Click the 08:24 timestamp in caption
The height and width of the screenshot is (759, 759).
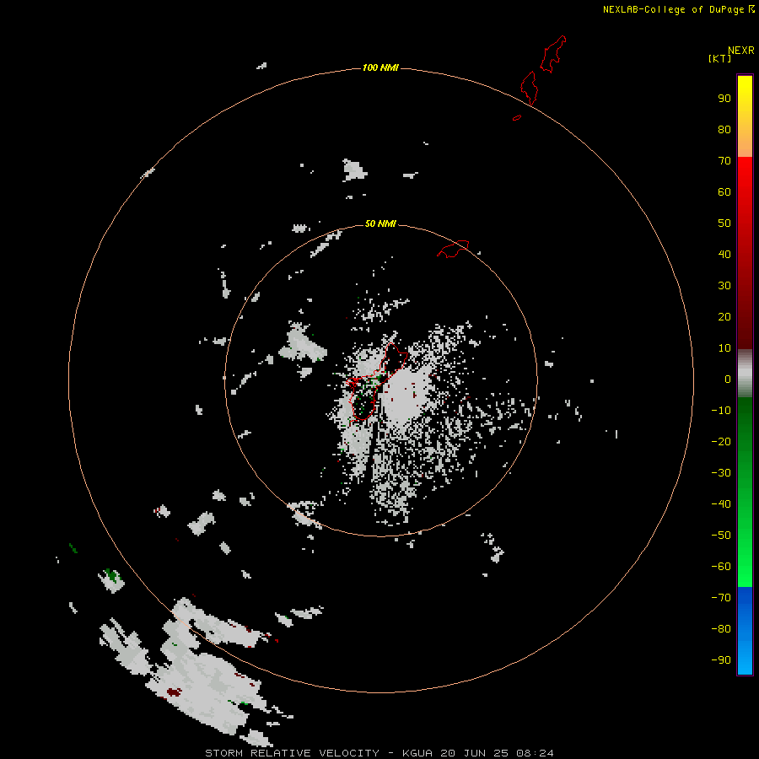535,753
